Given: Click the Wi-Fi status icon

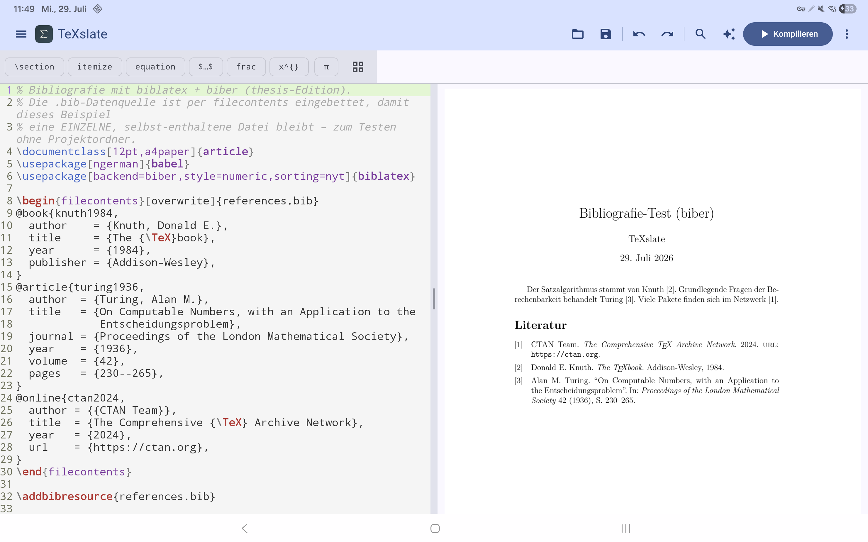Looking at the screenshot, I should click(x=832, y=9).
